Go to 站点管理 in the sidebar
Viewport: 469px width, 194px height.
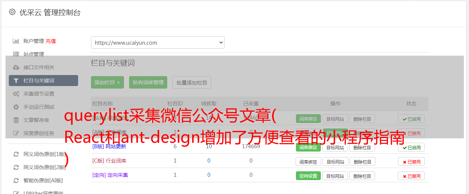[34, 54]
